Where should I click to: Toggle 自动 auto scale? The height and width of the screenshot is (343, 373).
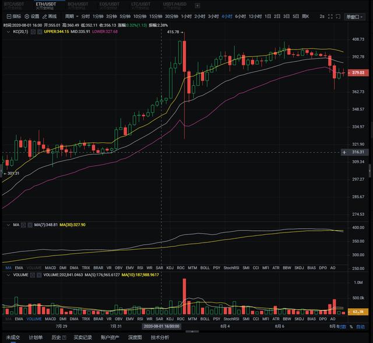pos(360,327)
